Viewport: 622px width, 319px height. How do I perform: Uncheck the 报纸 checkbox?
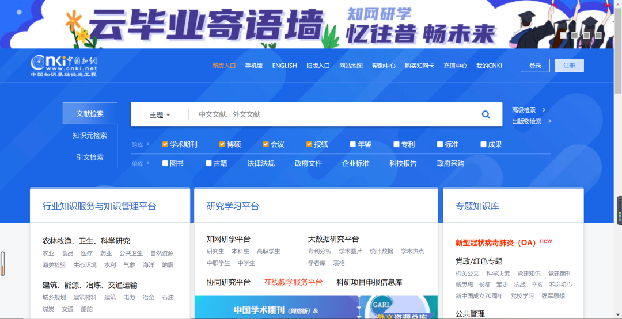tap(309, 144)
